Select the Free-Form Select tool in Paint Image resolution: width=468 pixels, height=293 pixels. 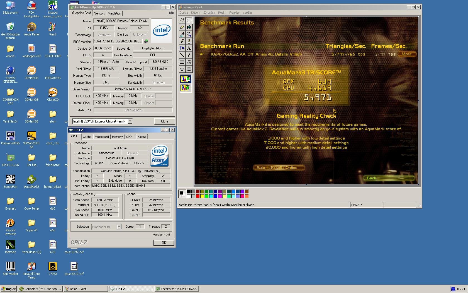click(182, 20)
